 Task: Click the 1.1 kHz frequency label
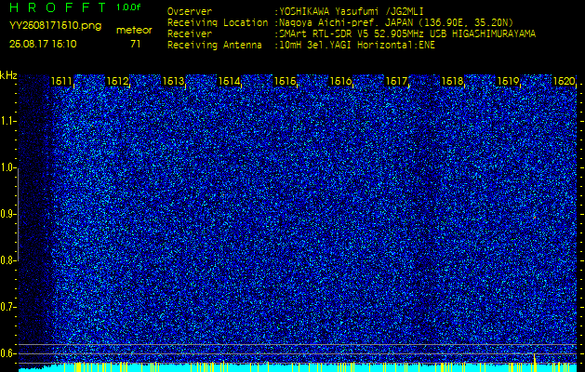click(x=7, y=121)
